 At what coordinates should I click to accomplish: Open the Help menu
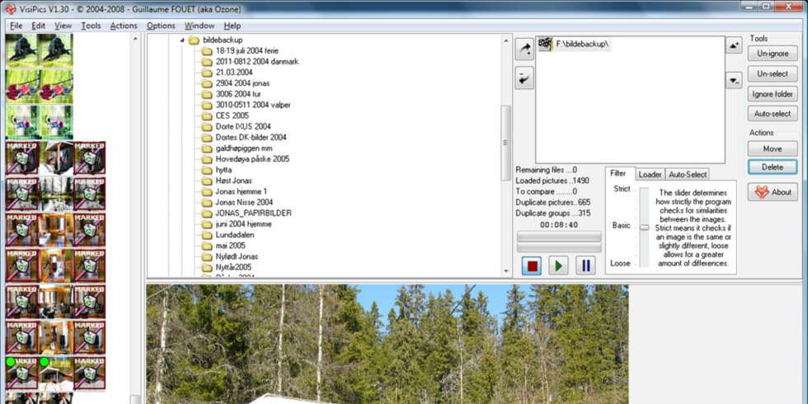click(x=233, y=26)
